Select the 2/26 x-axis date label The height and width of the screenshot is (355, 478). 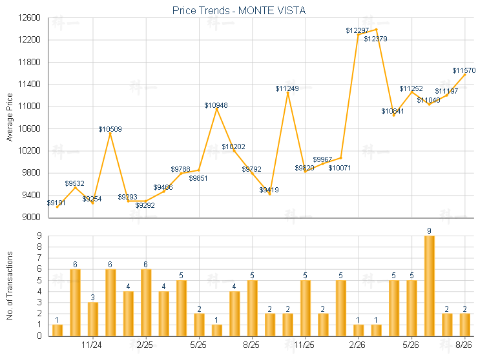pos(357,345)
